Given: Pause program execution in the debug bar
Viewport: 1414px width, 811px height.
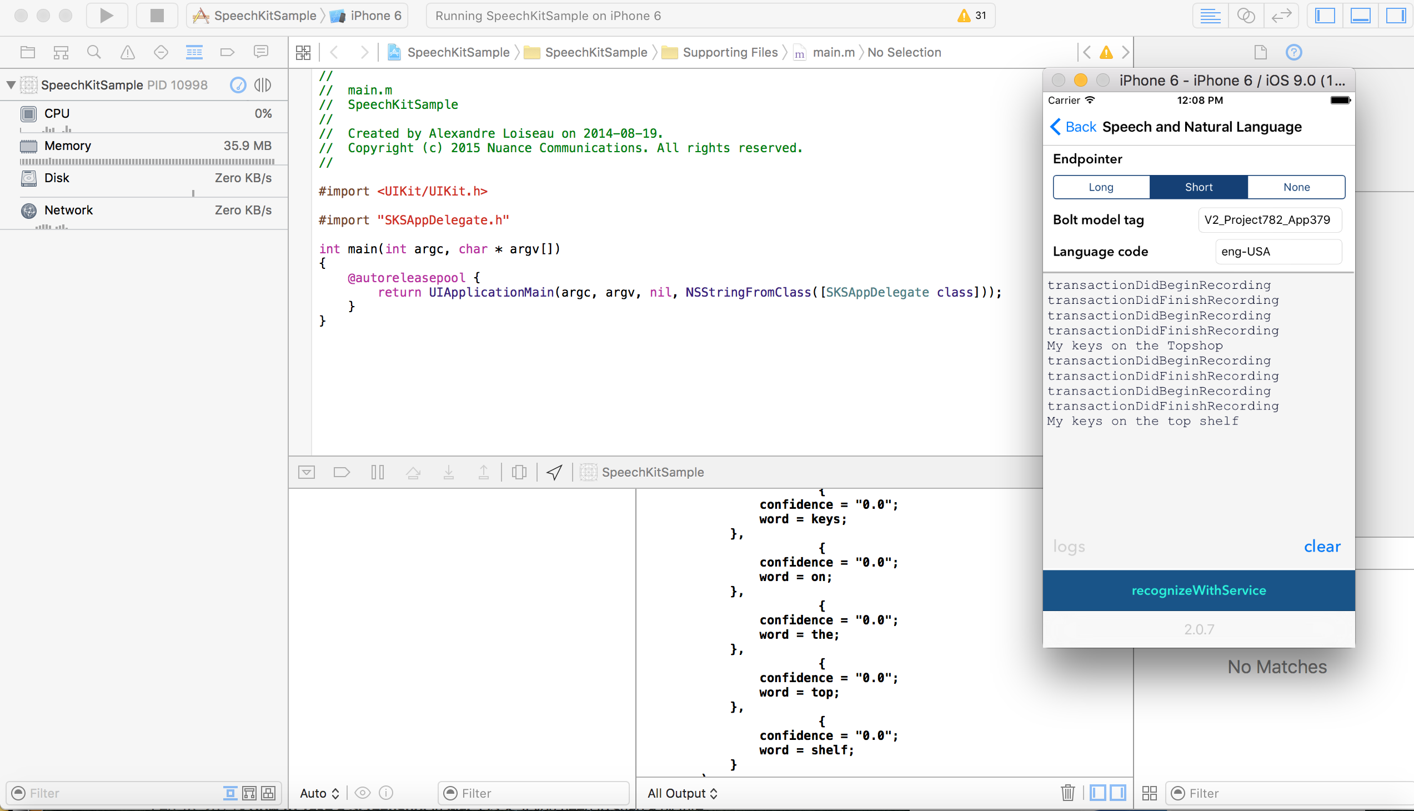Looking at the screenshot, I should (x=378, y=472).
